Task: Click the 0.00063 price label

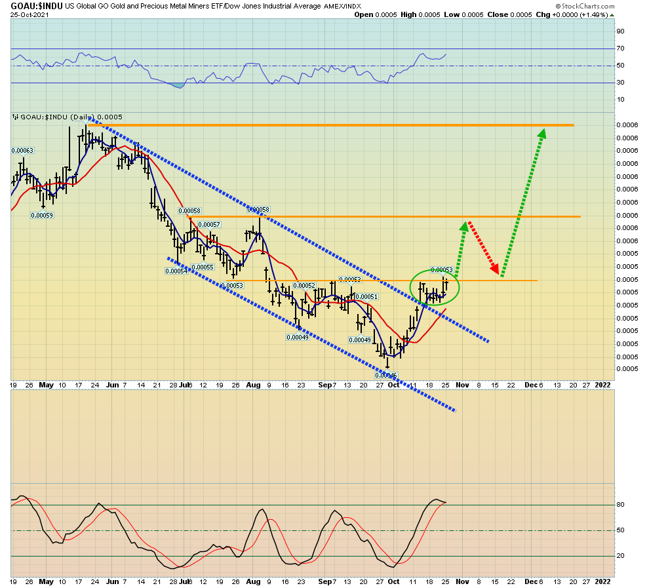Action: tap(22, 151)
